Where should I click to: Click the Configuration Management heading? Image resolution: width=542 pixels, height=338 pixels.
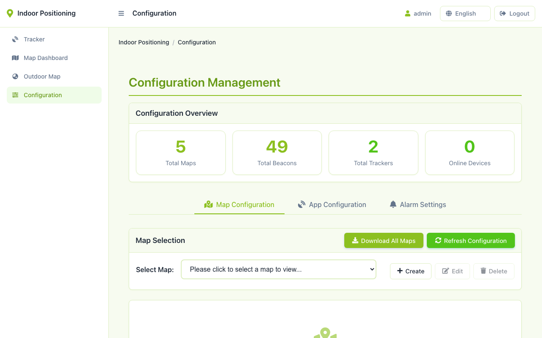pyautogui.click(x=205, y=82)
